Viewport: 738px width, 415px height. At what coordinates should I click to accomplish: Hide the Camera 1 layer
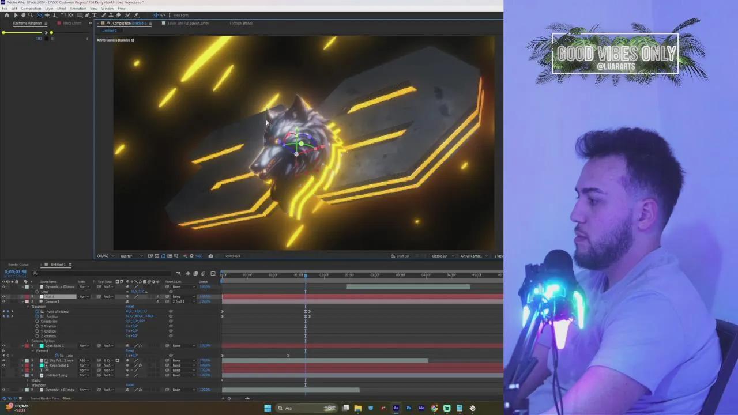[x=3, y=301]
